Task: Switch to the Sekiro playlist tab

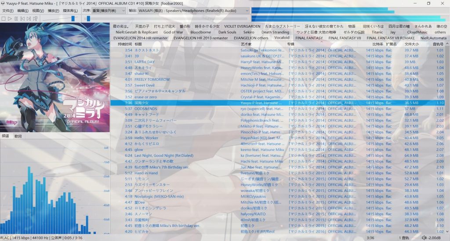Action: coord(249,32)
